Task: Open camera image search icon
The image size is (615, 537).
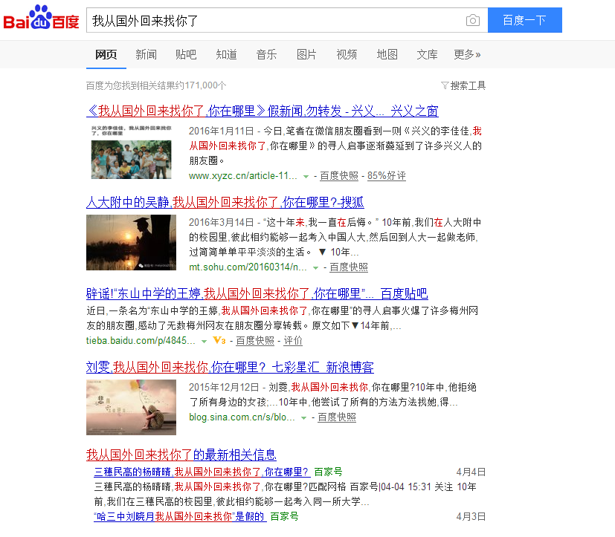Action: (472, 21)
